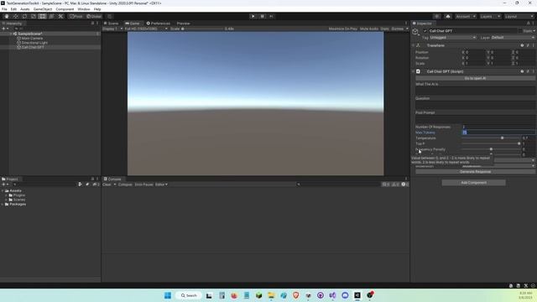Screen dimensions: 537x302
Task: Click the Add Component button
Action: click(473, 183)
